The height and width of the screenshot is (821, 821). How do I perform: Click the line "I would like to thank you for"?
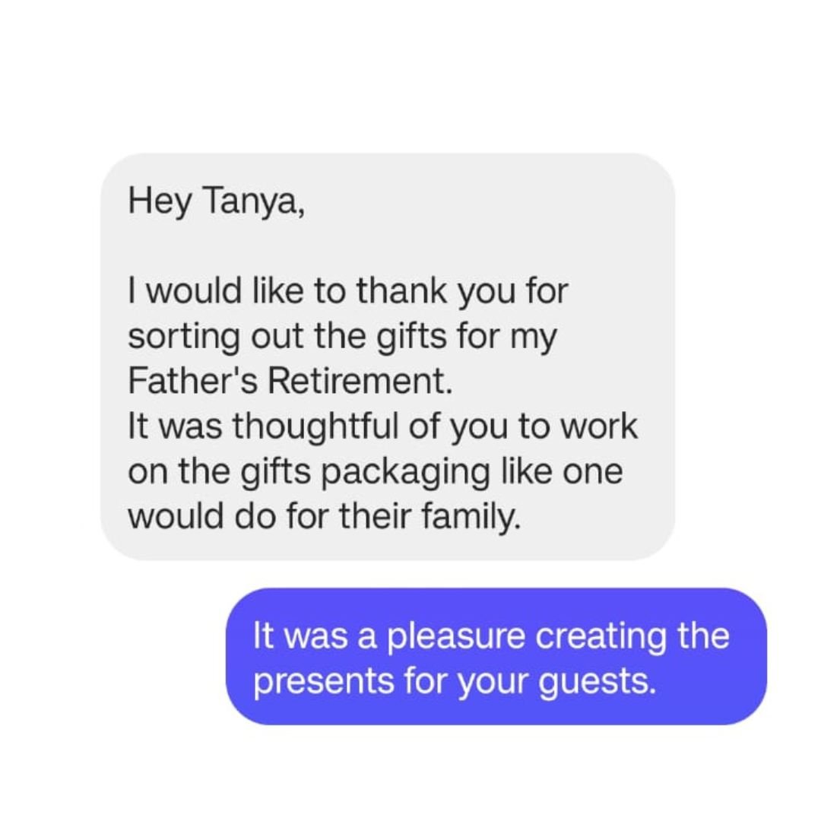tap(347, 293)
